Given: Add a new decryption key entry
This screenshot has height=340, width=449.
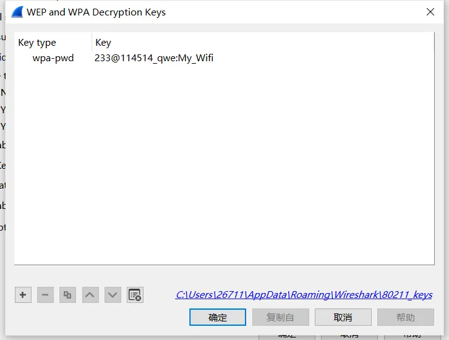Looking at the screenshot, I should (24, 295).
